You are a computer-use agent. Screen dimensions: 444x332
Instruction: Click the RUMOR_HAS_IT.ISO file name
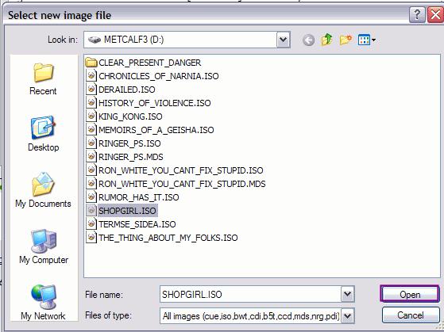pos(139,197)
